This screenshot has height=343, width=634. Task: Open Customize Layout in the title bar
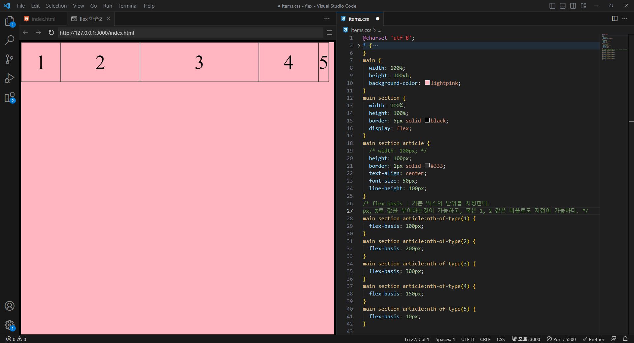click(583, 6)
